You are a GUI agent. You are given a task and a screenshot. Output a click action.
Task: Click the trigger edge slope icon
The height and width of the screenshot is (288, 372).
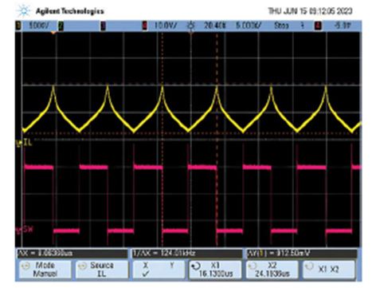[302, 26]
